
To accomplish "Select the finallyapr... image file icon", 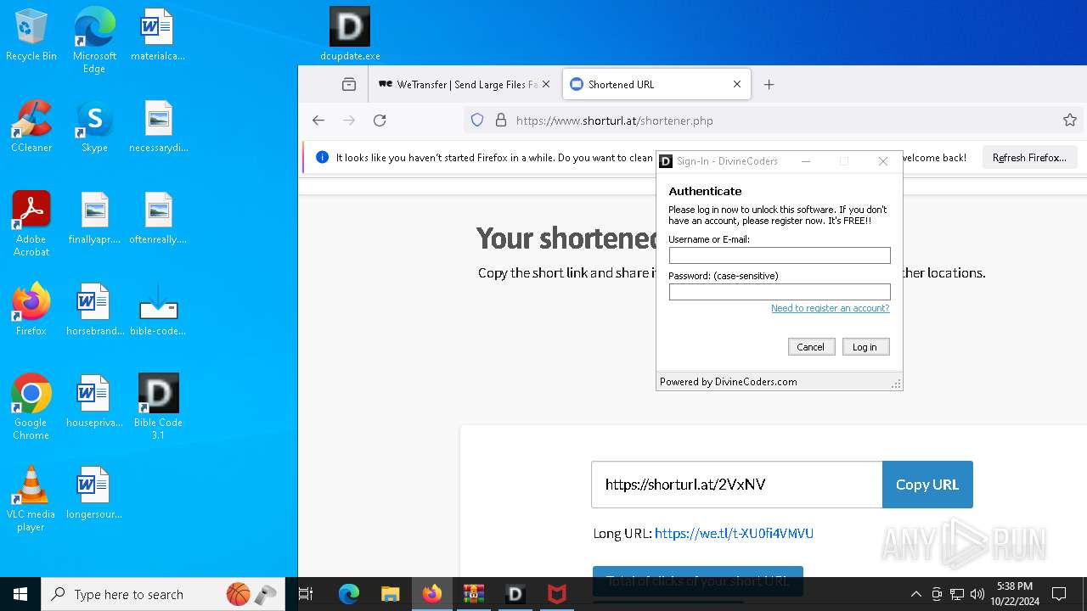I will 94,219.
